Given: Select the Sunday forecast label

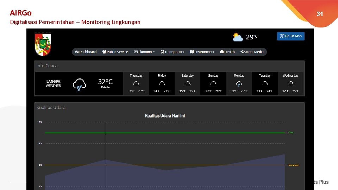Looking at the screenshot, I should (x=213, y=76).
